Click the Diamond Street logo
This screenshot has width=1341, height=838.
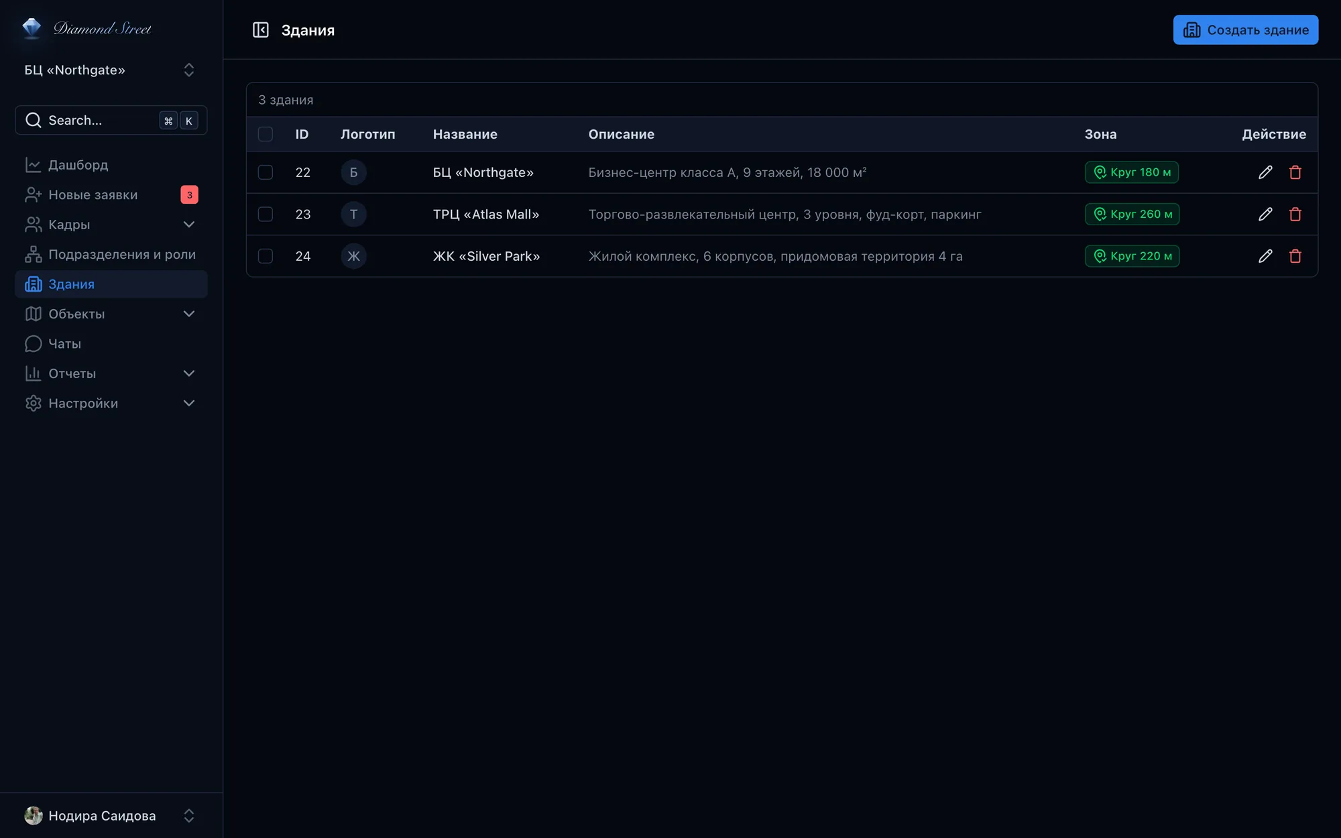point(86,28)
